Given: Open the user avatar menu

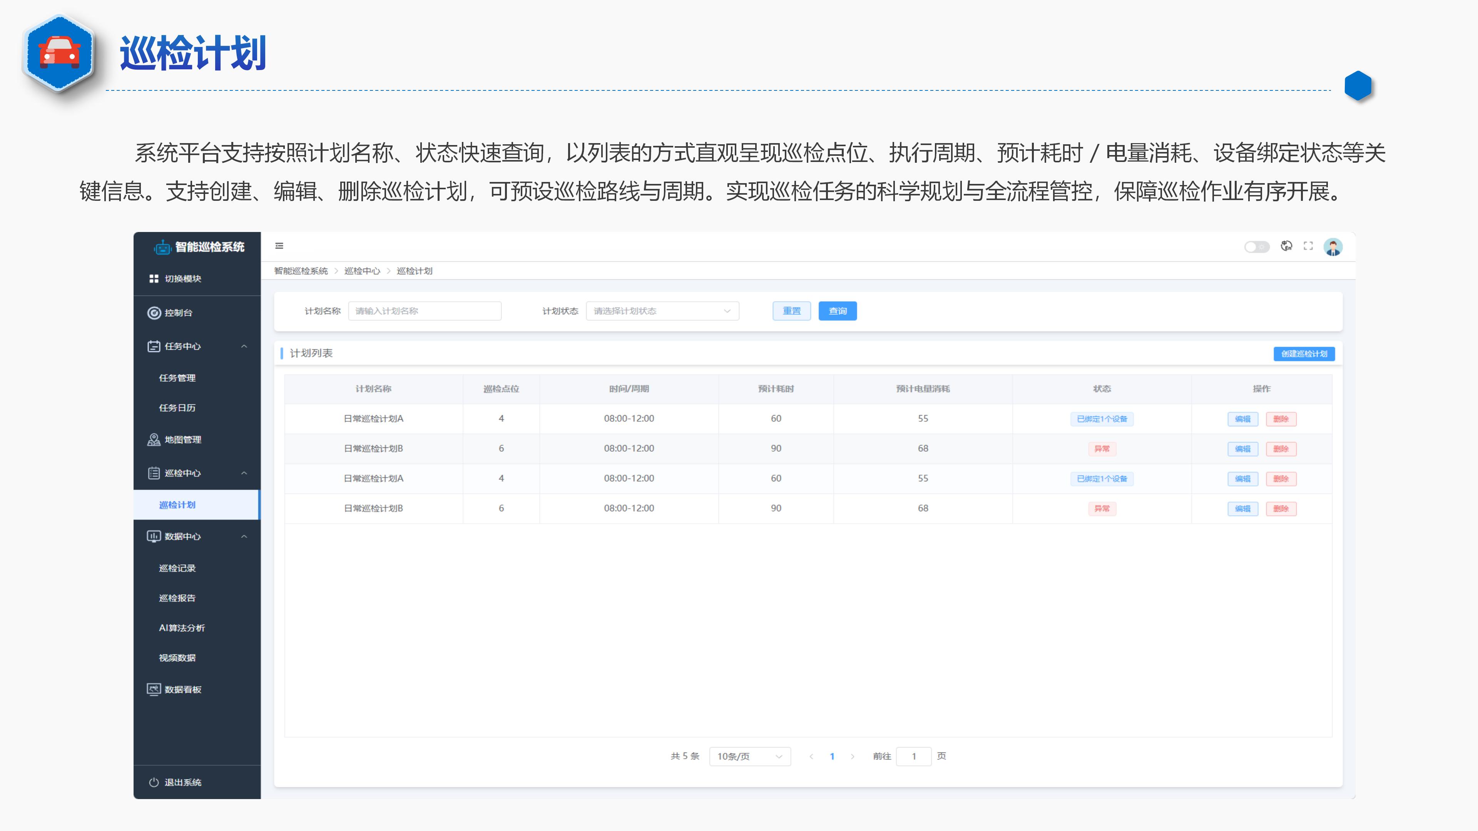Looking at the screenshot, I should click(x=1333, y=247).
